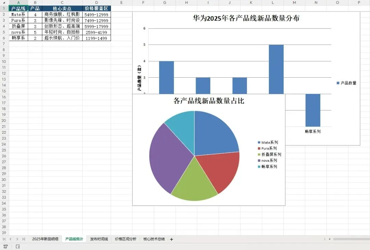Viewport: 370px width, 250px height.
Task: Select row 38 header
Action: 4,227
